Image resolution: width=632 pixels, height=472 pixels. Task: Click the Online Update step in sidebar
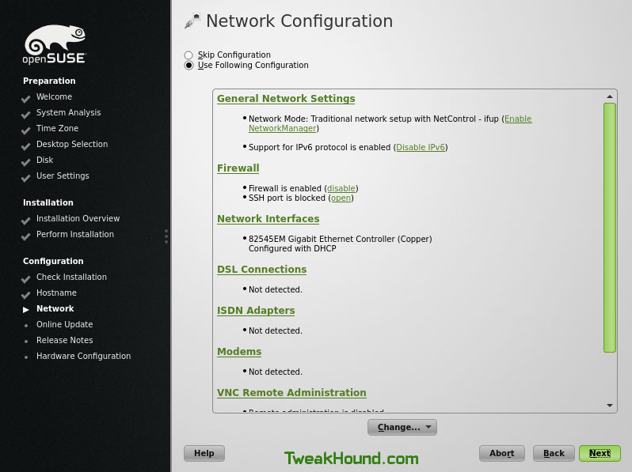click(x=64, y=324)
